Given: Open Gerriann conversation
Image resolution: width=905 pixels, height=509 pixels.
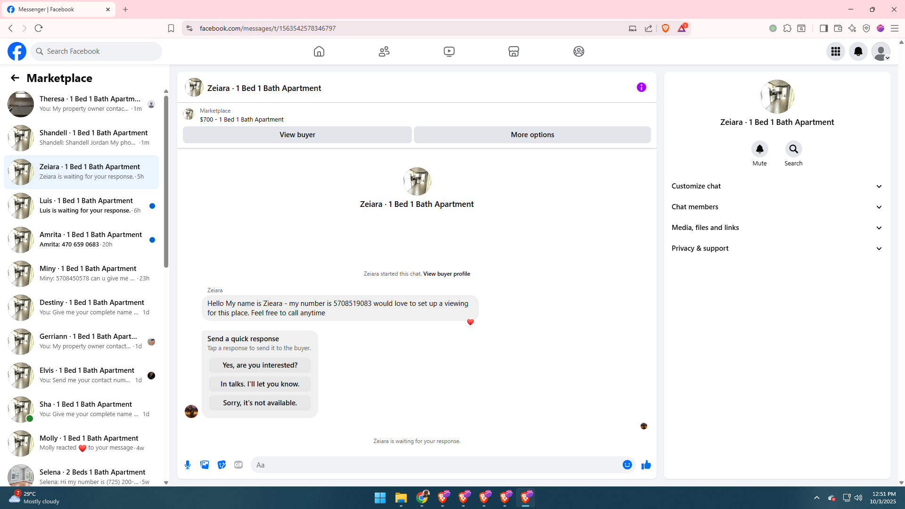Looking at the screenshot, I should (81, 342).
